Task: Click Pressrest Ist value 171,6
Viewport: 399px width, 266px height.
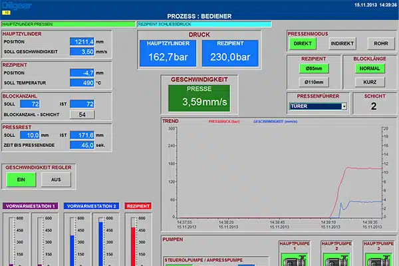Action: tap(82, 135)
